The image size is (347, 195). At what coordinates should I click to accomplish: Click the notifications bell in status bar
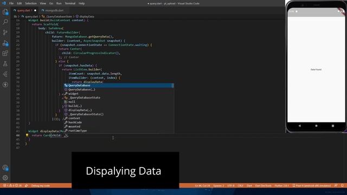[x=342, y=185]
